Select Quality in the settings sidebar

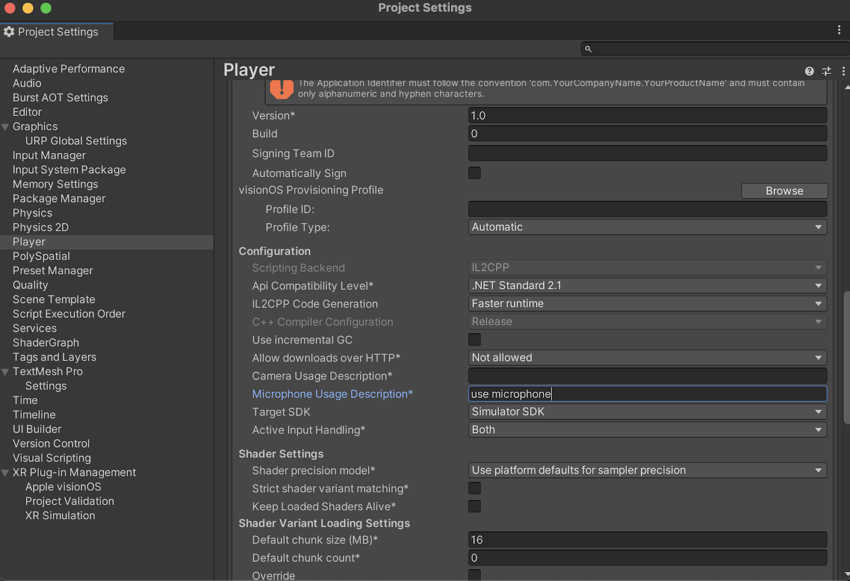click(x=30, y=285)
